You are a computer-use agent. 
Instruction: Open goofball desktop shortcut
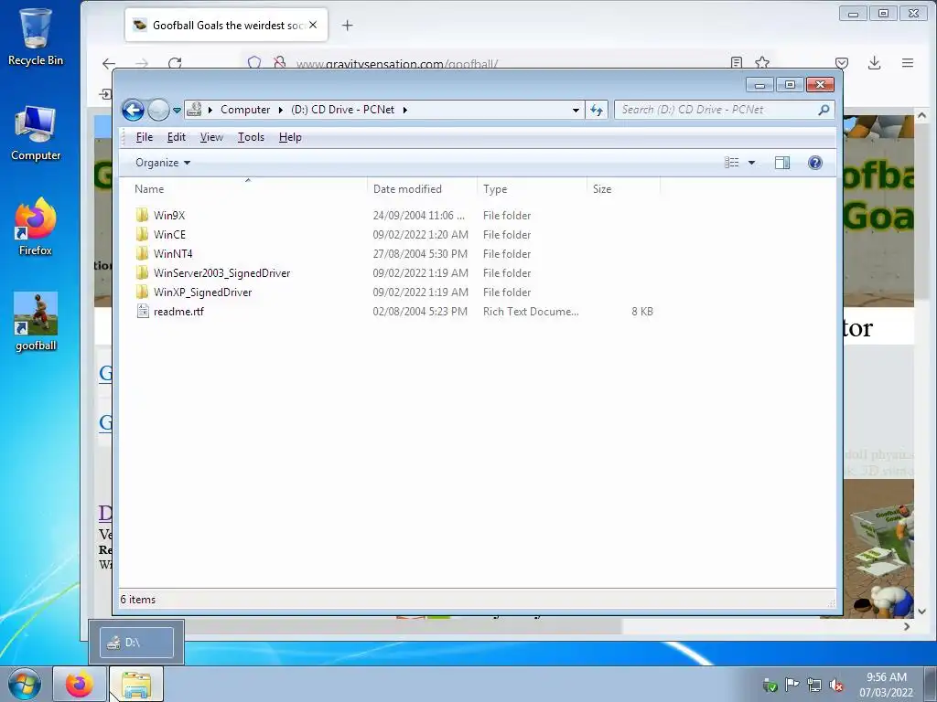pos(36,322)
